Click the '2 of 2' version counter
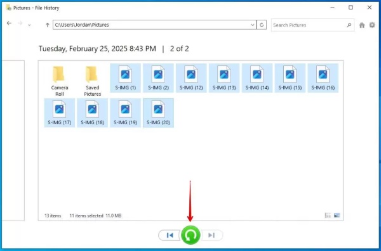 pyautogui.click(x=179, y=49)
